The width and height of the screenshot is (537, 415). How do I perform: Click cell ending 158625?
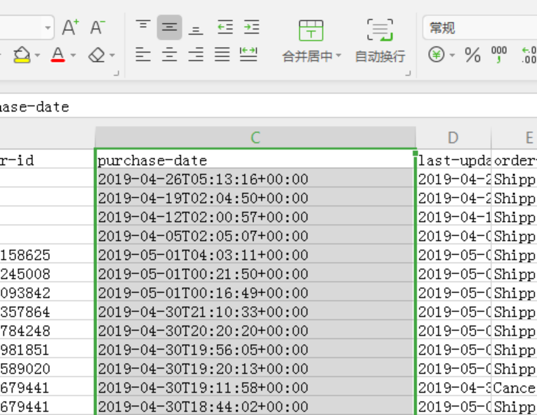(x=47, y=255)
